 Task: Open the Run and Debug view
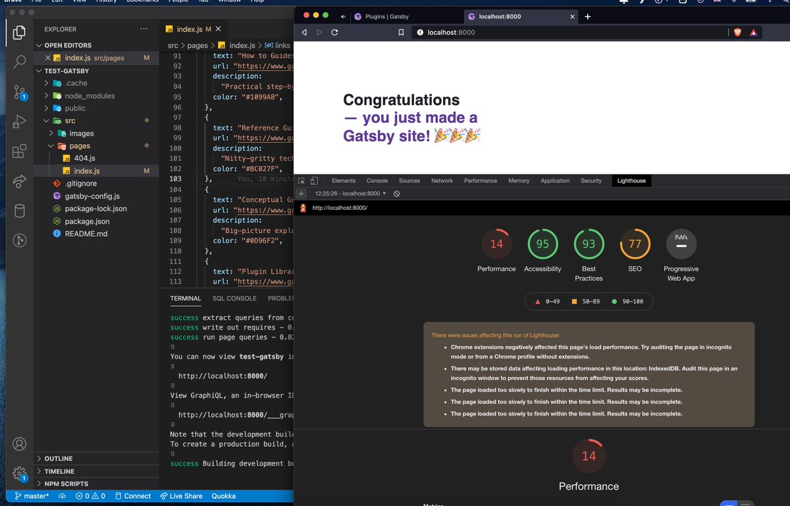click(19, 122)
